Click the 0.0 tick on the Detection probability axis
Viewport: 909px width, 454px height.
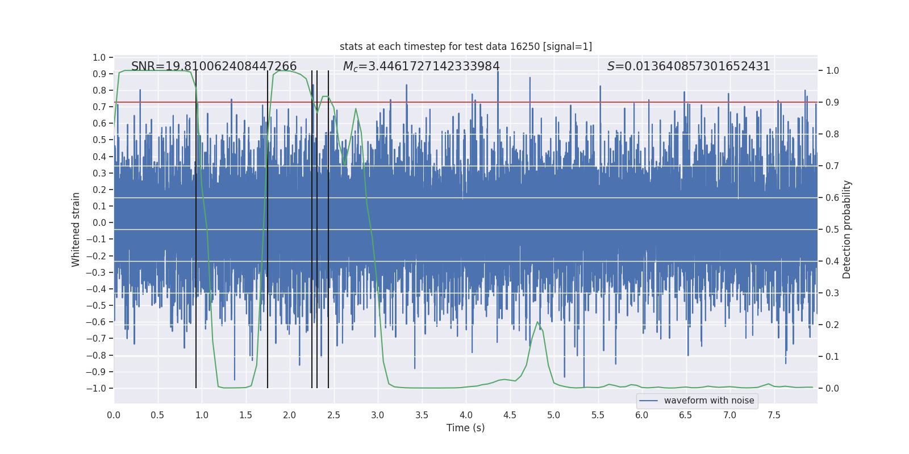832,388
